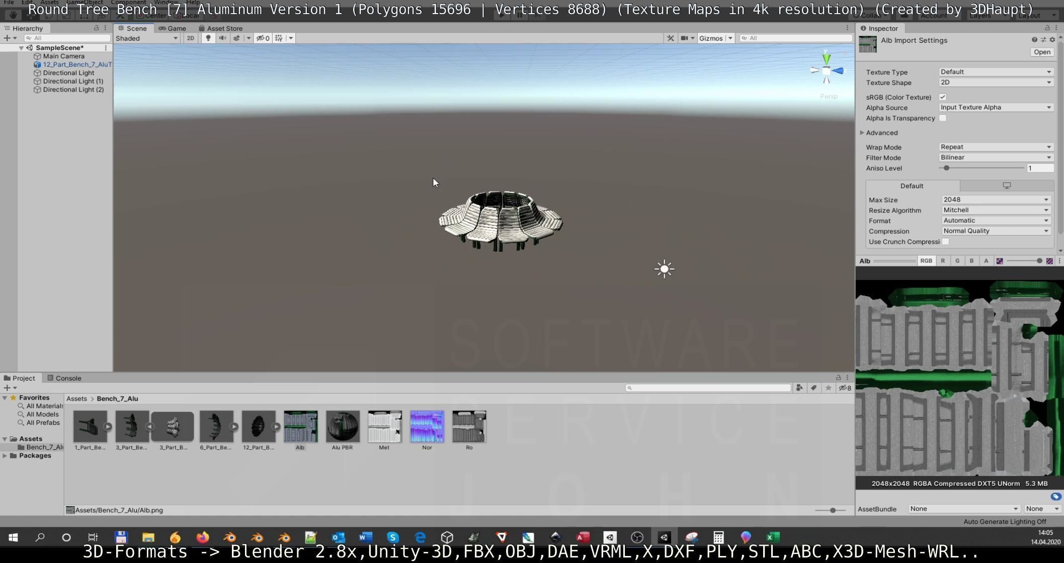Toggle scene lighting bulb icon

tap(208, 38)
